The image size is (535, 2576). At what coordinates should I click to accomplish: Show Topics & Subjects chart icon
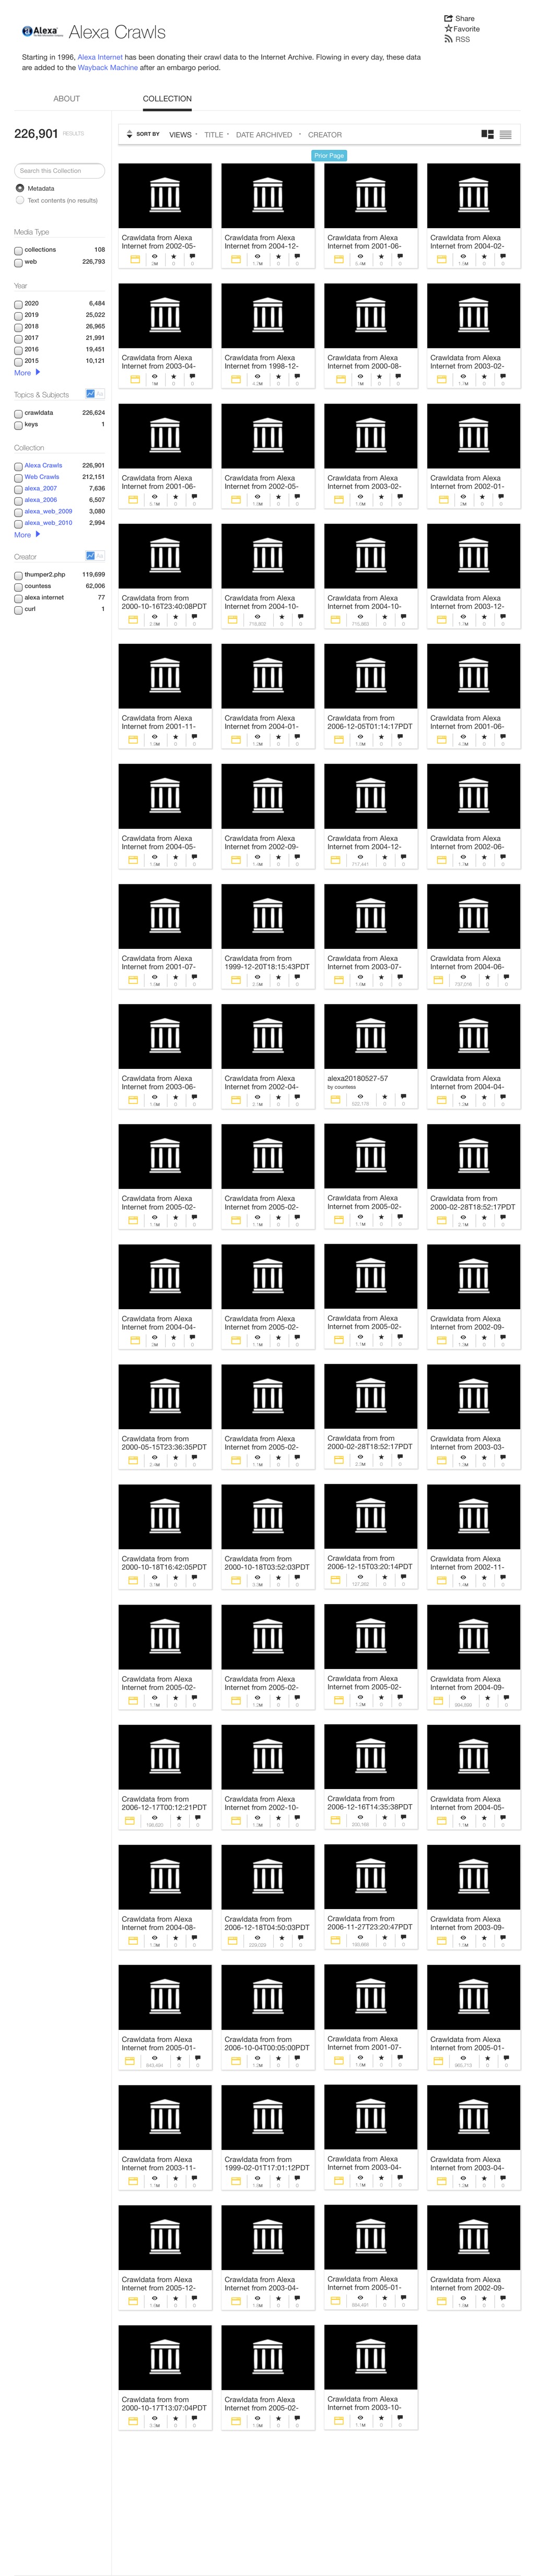pyautogui.click(x=90, y=393)
